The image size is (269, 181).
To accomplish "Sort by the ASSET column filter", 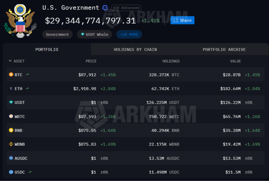I will point(17,61).
